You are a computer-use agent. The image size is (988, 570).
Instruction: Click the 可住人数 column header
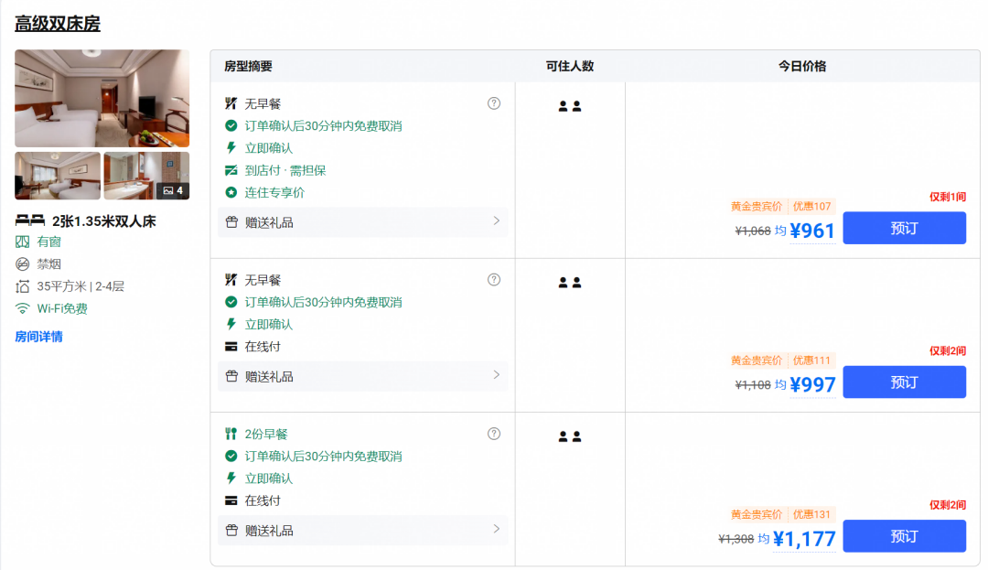tap(570, 66)
